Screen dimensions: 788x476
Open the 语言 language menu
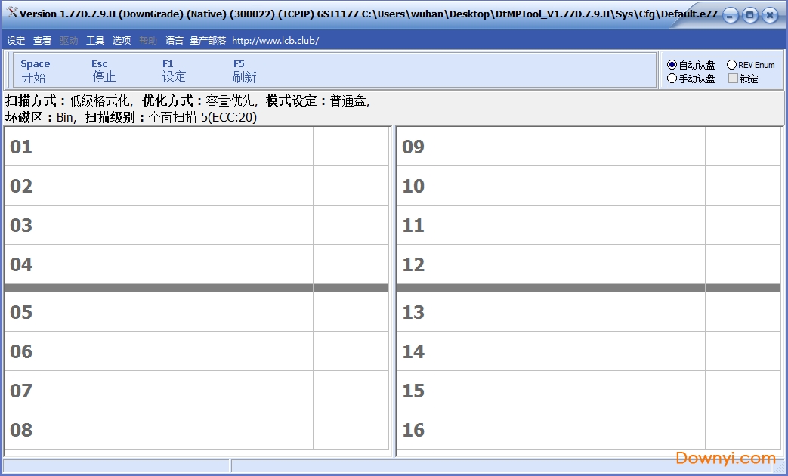coord(175,41)
